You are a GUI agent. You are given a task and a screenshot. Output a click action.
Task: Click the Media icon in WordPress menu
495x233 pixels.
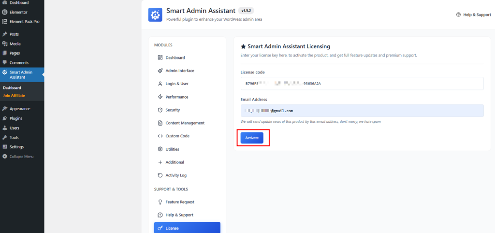(x=5, y=44)
